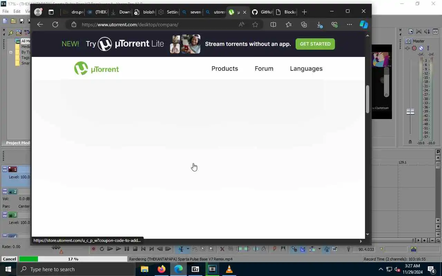This screenshot has width=442, height=276.
Task: Click Insert Region icon in Vegas toolbar
Action: (x=283, y=249)
